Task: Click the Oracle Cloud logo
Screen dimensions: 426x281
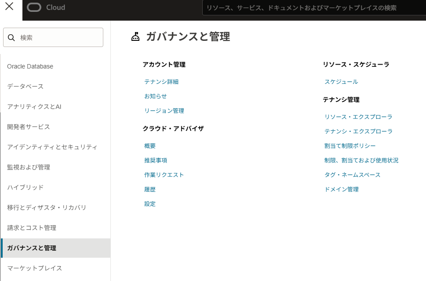Action: 34,7
